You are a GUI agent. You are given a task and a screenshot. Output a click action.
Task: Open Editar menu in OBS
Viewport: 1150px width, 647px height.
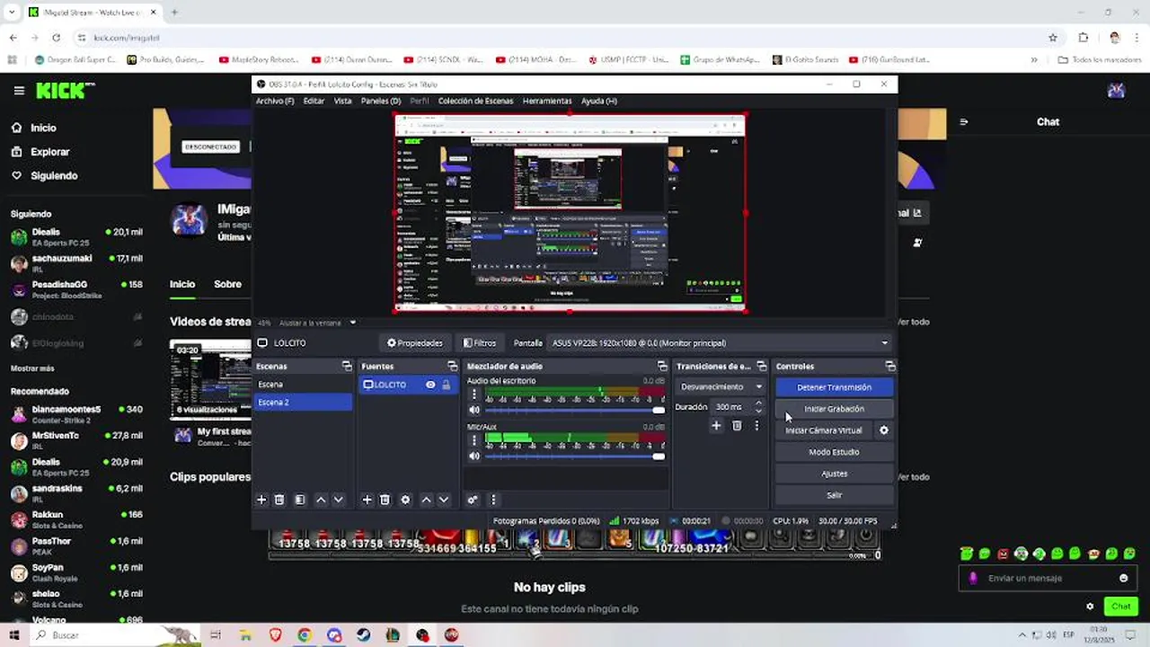[314, 102]
